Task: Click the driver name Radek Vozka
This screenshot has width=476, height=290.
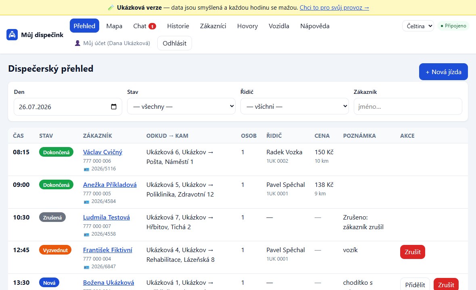Action: click(284, 152)
